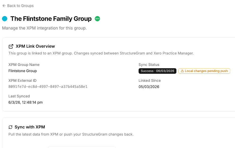This screenshot has height=148, width=235.
Task: Click the partially visible button under Sync with XPM
Action: tap(82, 147)
